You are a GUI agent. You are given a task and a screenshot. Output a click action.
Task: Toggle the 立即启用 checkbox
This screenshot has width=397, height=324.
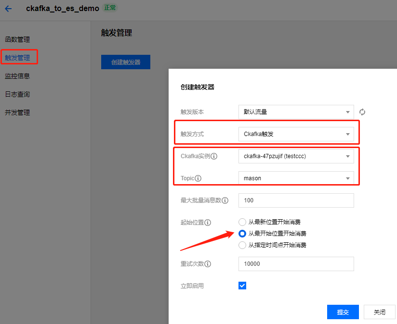[x=242, y=286]
